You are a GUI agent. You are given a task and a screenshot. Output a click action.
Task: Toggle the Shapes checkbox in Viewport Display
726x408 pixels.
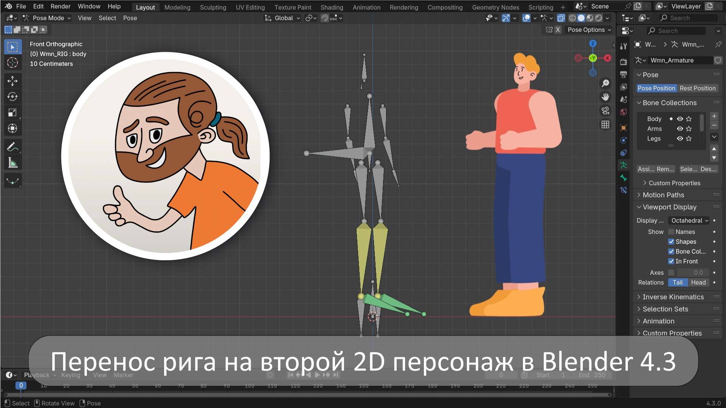[x=671, y=241]
